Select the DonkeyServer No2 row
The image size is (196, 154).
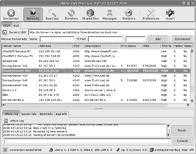tap(96, 71)
